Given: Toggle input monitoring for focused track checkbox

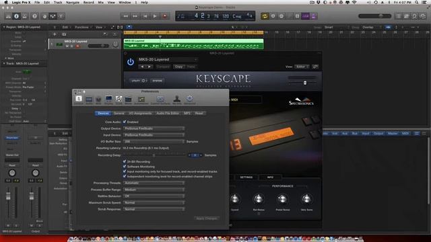Looking at the screenshot, I should pyautogui.click(x=125, y=171).
